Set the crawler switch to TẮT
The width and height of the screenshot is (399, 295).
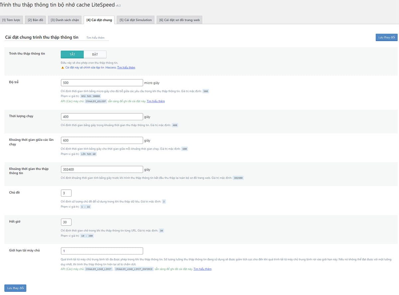72,54
